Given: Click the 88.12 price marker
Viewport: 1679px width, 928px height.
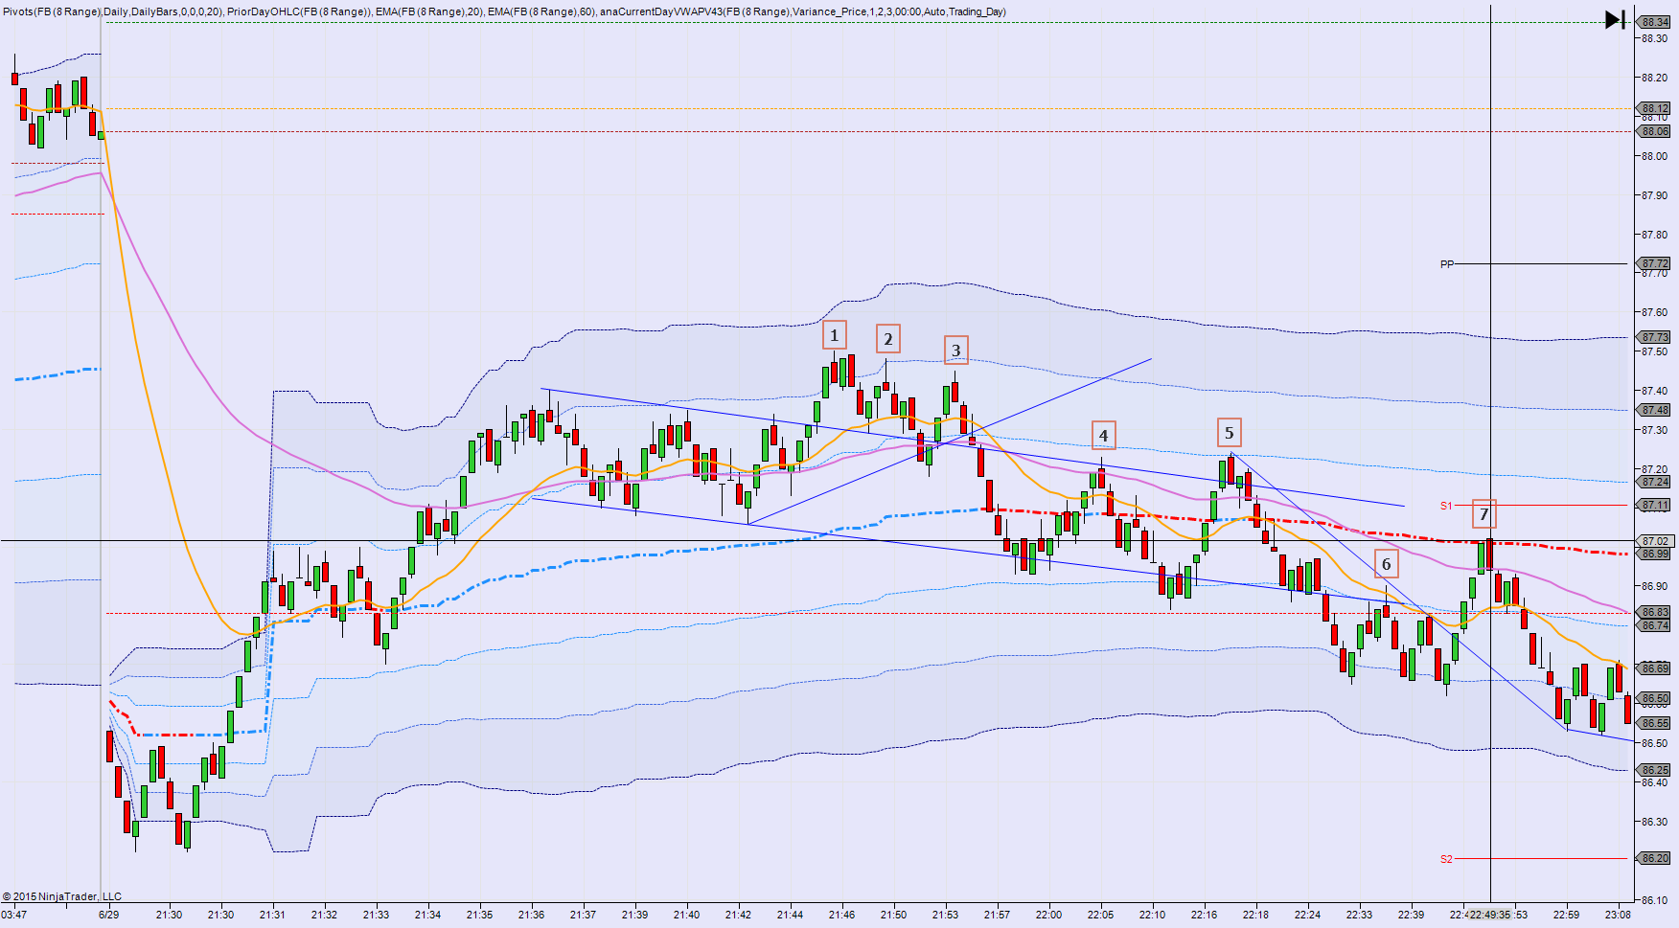Looking at the screenshot, I should click(1654, 108).
